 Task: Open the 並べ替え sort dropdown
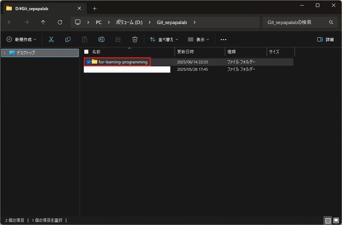(x=164, y=39)
